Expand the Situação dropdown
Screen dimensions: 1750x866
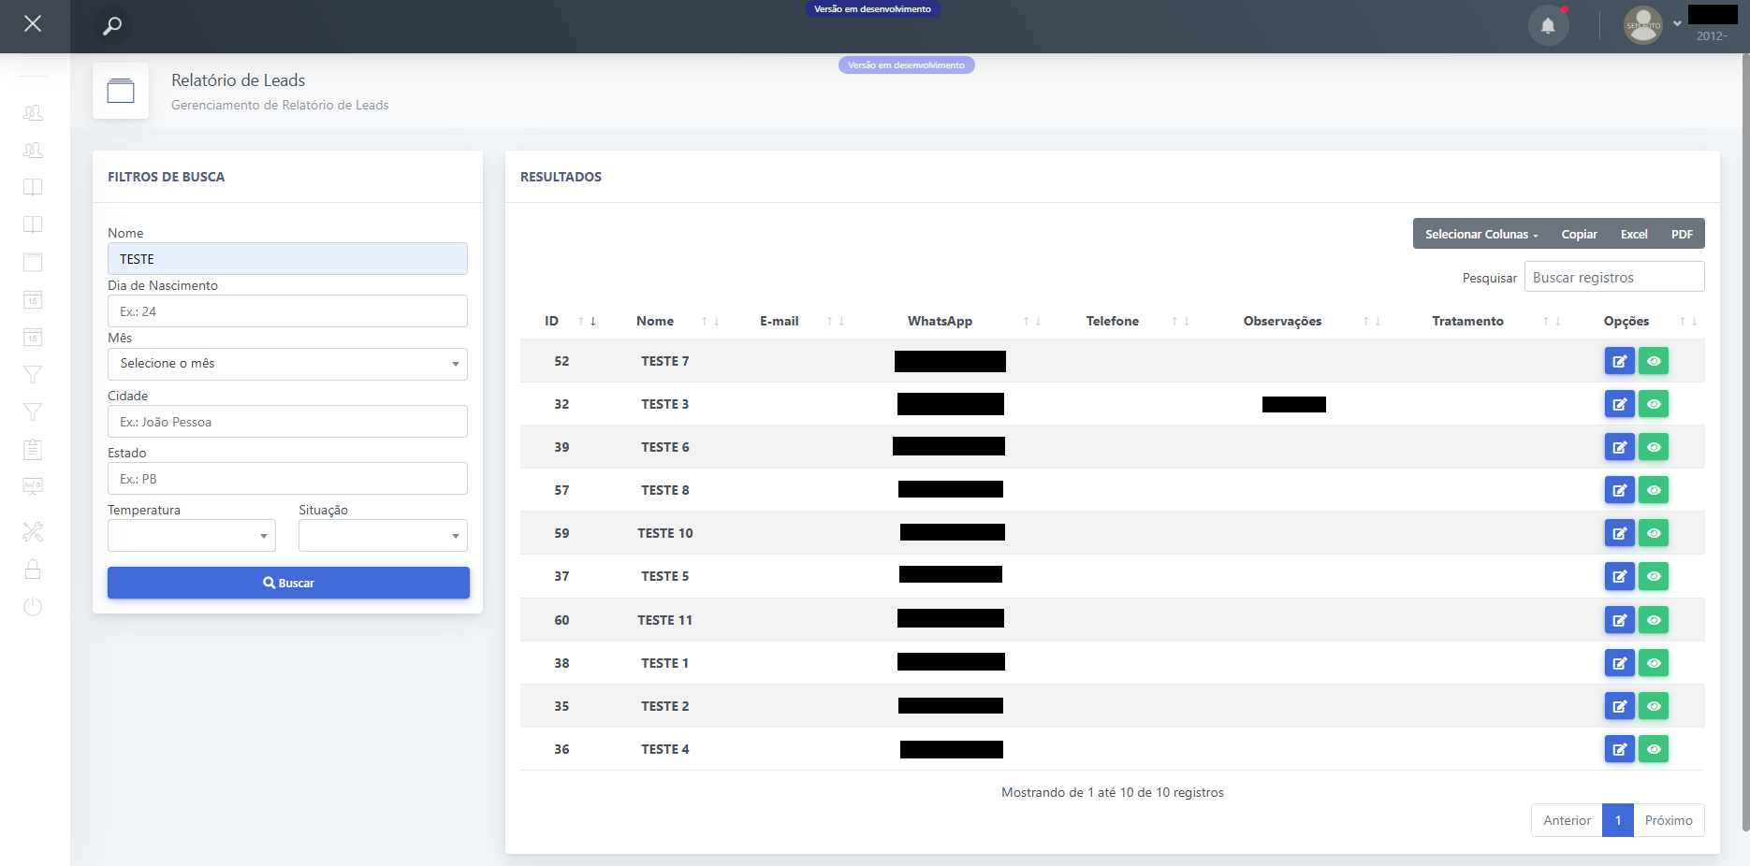[x=383, y=536]
